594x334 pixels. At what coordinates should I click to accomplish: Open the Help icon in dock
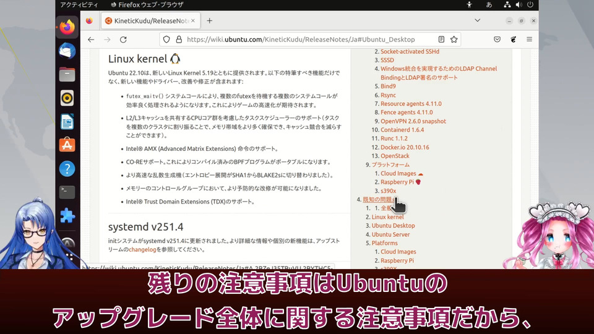67,169
